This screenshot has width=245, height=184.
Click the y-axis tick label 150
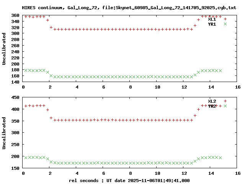[15, 168]
